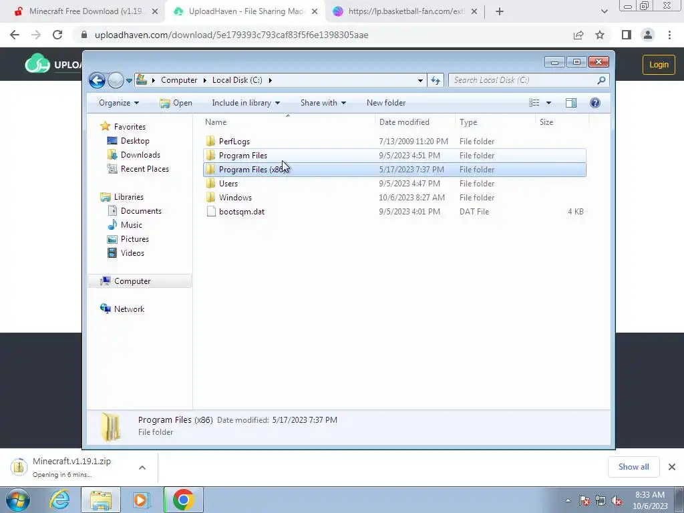
Task: Open Chrome side panel icon
Action: [x=627, y=35]
